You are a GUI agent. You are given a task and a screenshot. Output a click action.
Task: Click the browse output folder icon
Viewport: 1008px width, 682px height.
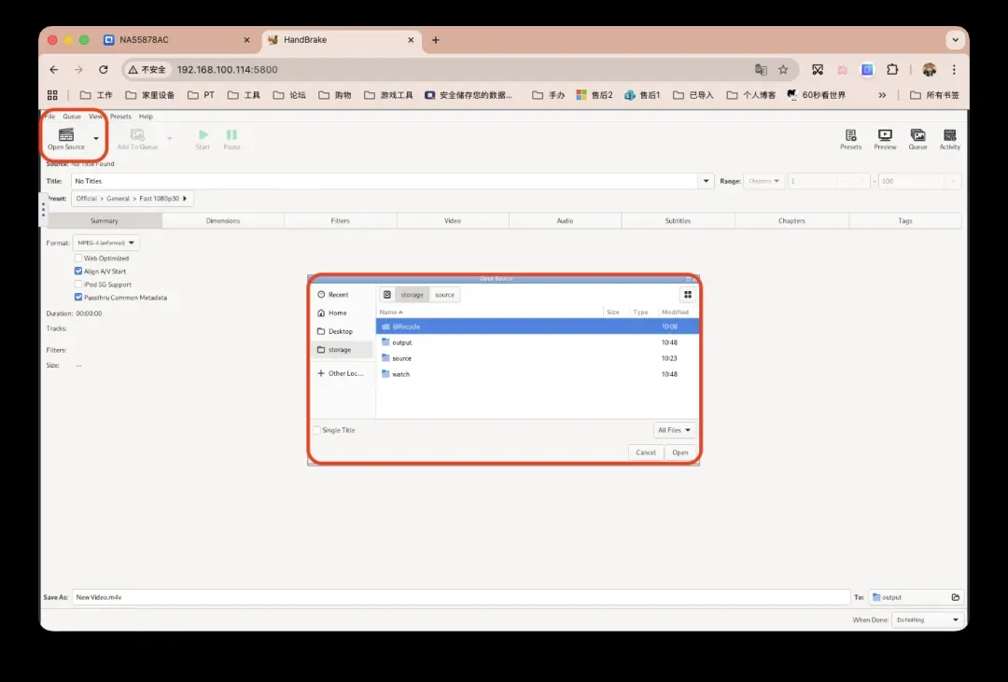tap(955, 597)
